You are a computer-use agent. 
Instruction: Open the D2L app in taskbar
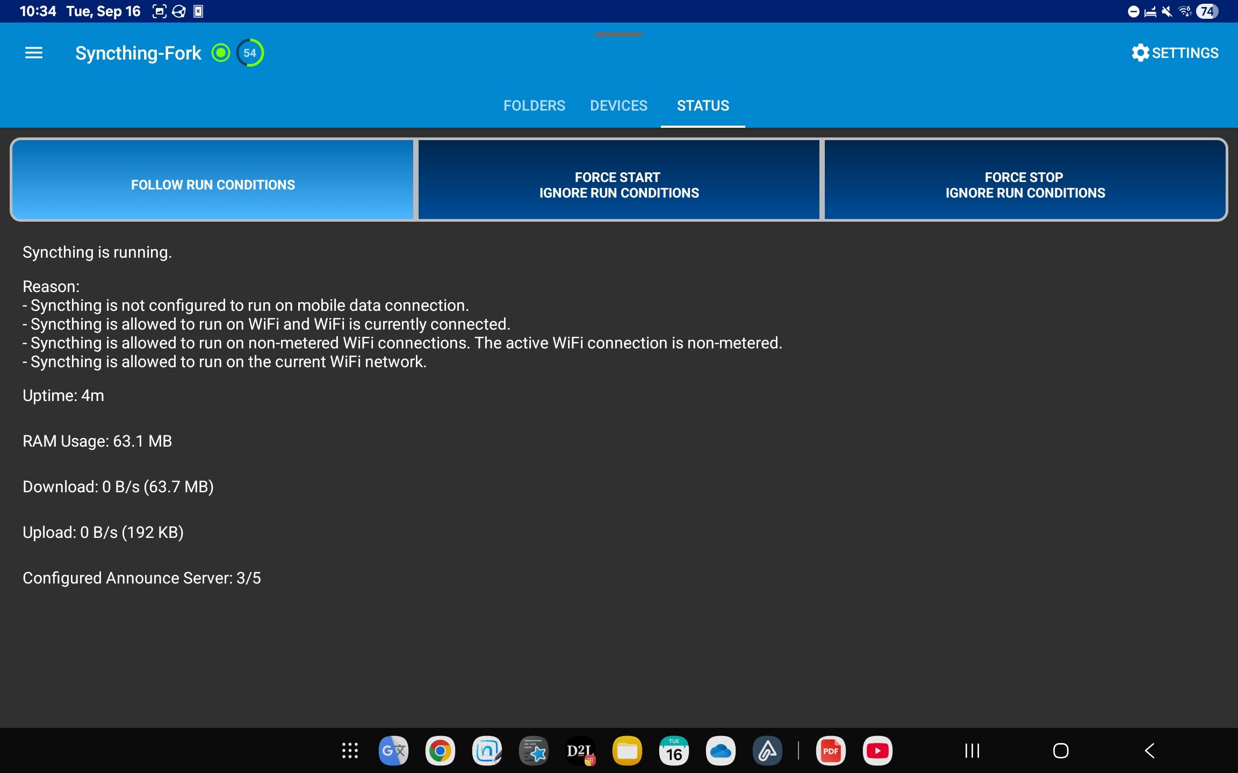click(x=580, y=750)
